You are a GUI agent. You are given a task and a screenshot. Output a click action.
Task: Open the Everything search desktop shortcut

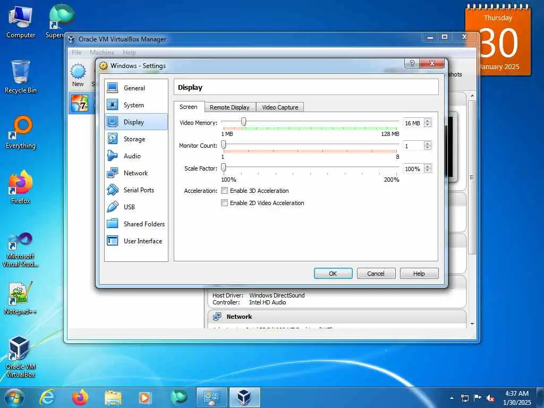click(x=21, y=132)
